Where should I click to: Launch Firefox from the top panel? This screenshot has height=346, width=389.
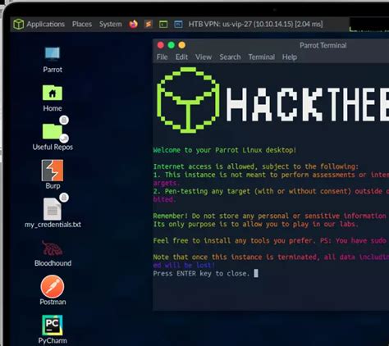pyautogui.click(x=134, y=25)
